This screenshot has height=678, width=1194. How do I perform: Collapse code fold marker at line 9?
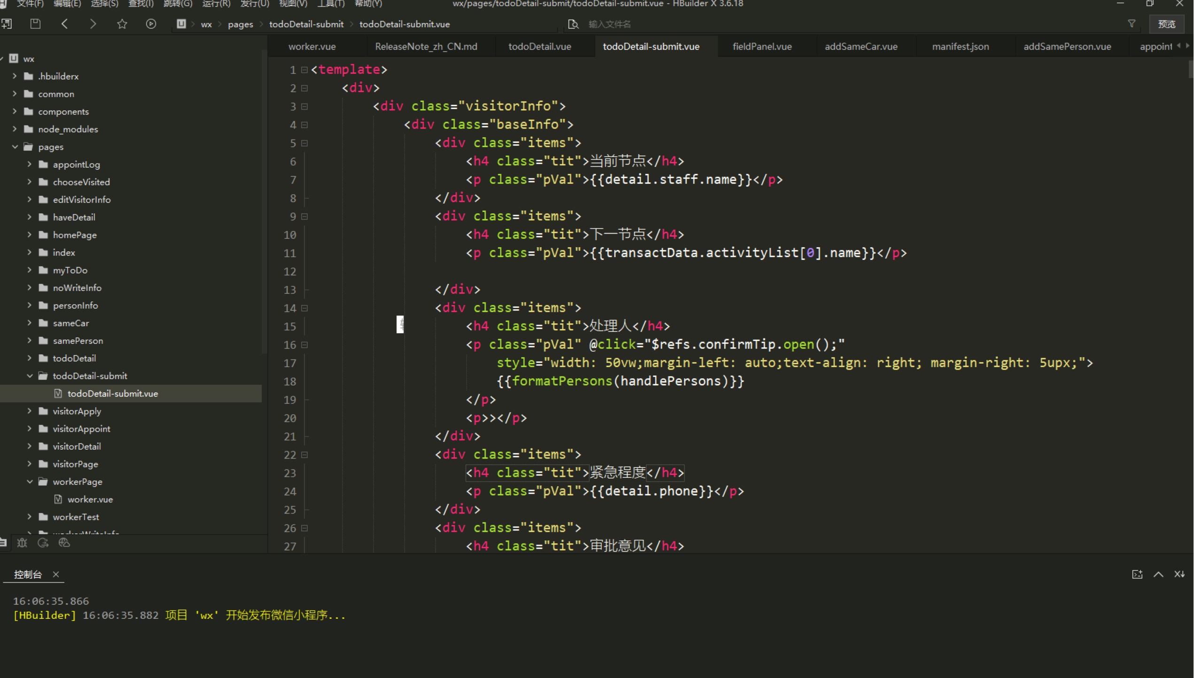click(x=304, y=216)
